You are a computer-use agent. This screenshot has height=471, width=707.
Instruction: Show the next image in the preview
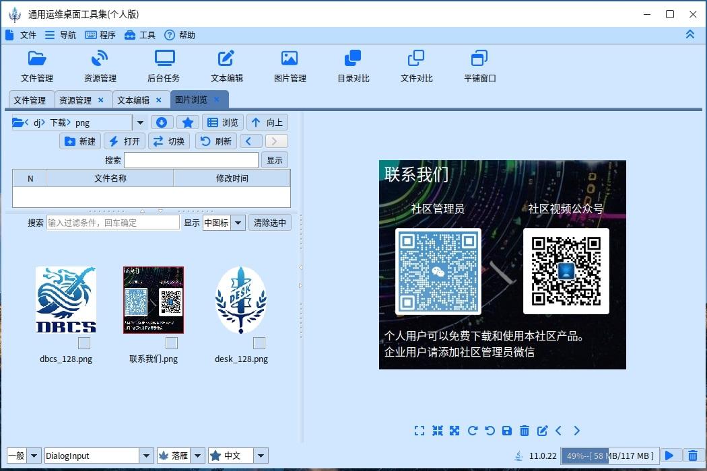pyautogui.click(x=576, y=431)
